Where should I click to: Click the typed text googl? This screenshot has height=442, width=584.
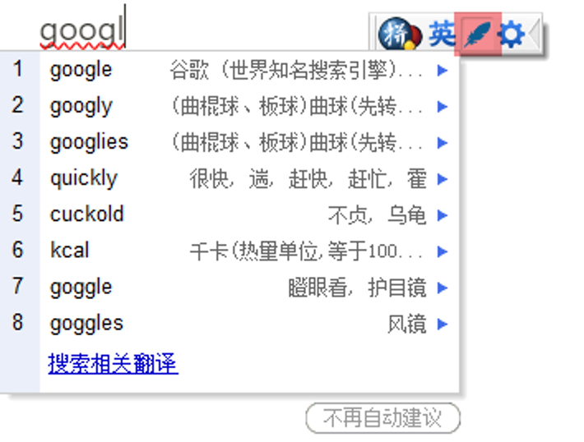click(81, 31)
